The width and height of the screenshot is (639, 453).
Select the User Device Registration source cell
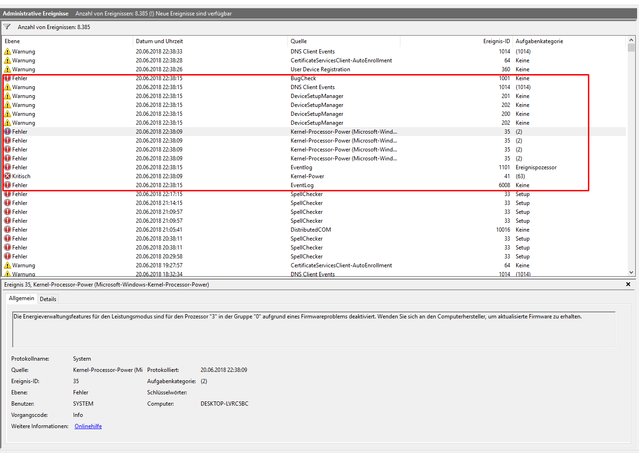pos(320,69)
